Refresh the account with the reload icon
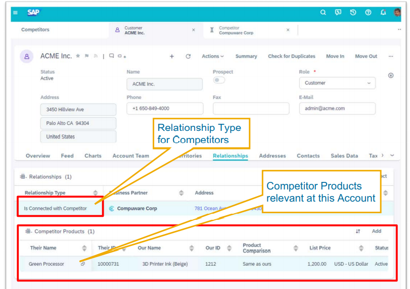The height and width of the screenshot is (289, 410). (188, 57)
